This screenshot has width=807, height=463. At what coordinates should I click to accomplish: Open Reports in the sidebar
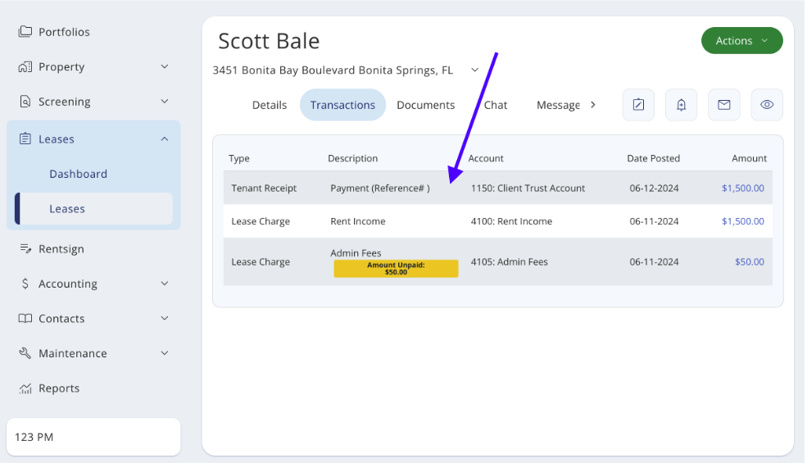59,388
